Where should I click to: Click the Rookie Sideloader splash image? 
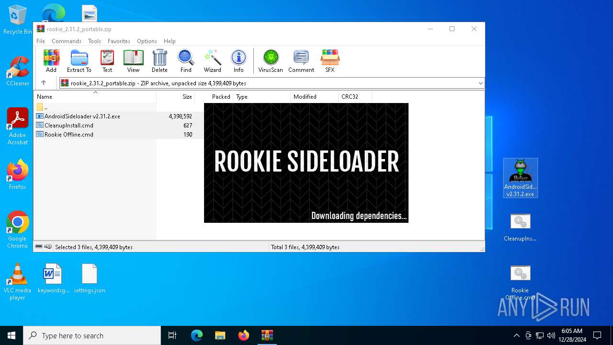pos(306,163)
